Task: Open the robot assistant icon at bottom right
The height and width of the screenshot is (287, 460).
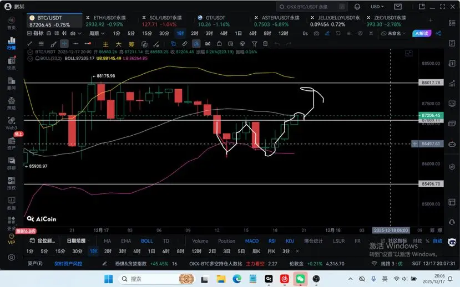Action: [452, 242]
